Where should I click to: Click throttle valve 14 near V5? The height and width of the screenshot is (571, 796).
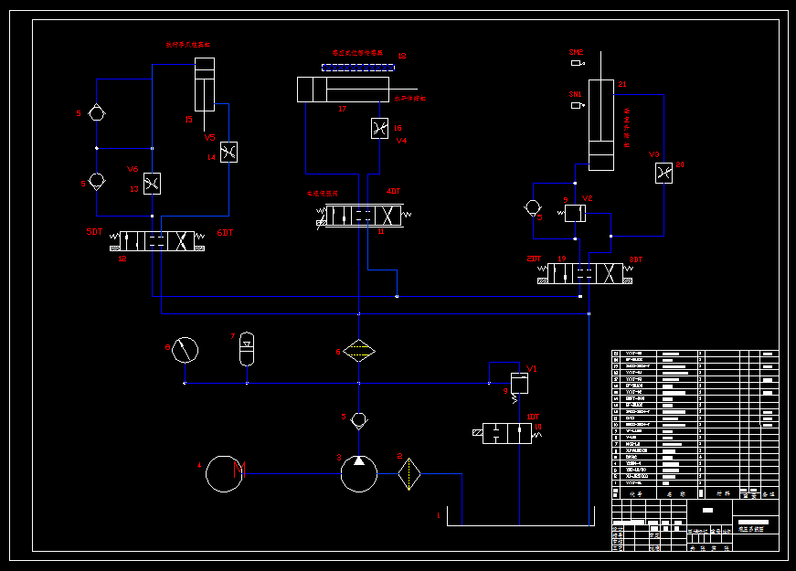coord(229,152)
